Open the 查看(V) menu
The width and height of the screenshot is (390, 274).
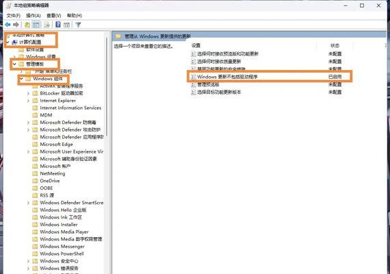54,16
